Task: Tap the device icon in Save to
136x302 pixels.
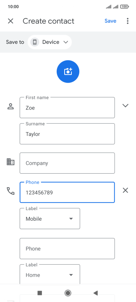Action: coord(35,42)
